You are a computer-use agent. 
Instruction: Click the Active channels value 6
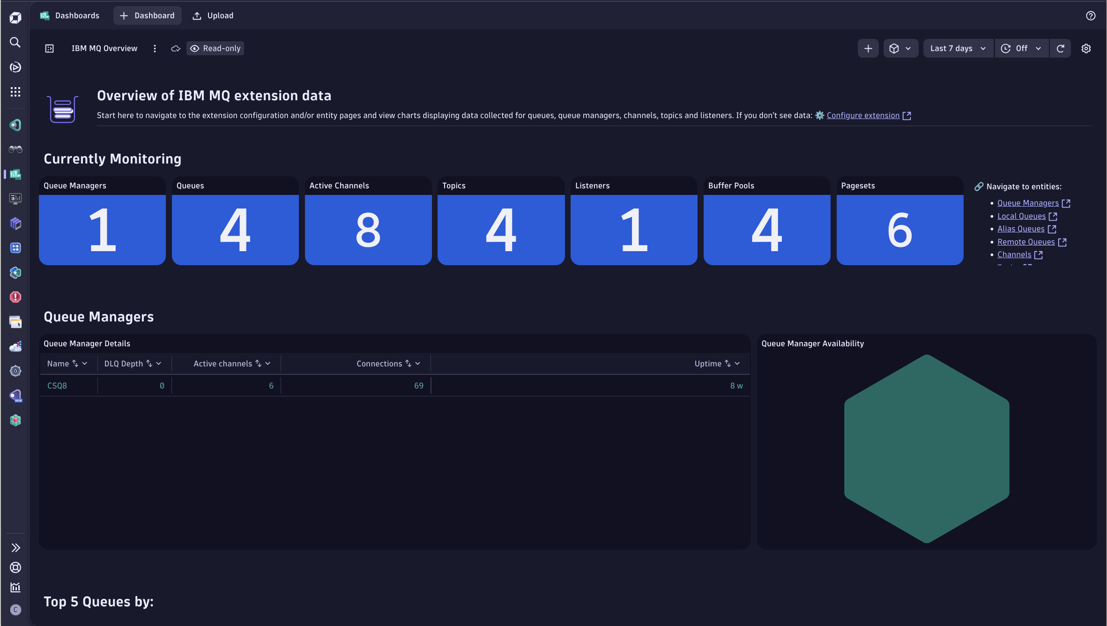[271, 386]
